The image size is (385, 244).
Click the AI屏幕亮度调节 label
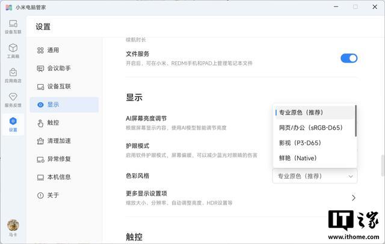tap(146, 118)
